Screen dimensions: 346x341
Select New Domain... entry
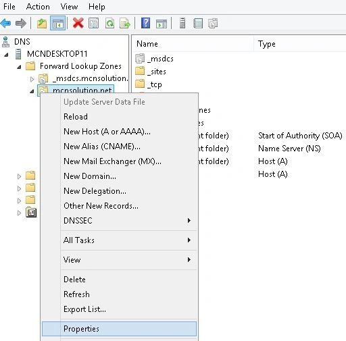coord(119,176)
